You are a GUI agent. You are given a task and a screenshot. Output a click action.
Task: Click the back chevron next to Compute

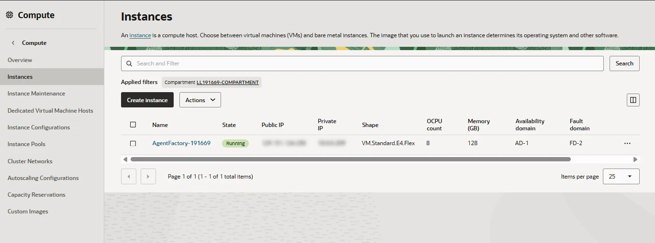click(13, 43)
